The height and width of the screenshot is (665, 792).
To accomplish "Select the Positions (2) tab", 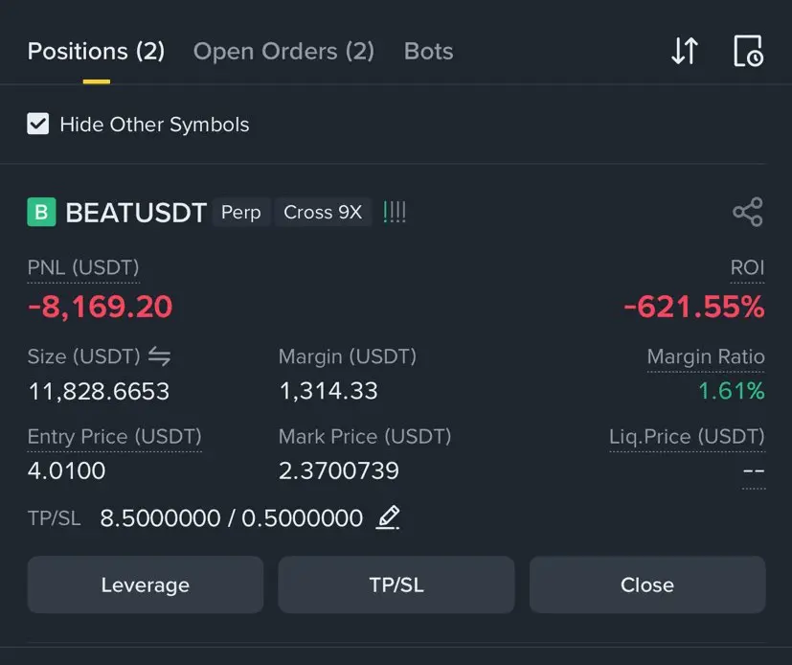I will point(96,51).
